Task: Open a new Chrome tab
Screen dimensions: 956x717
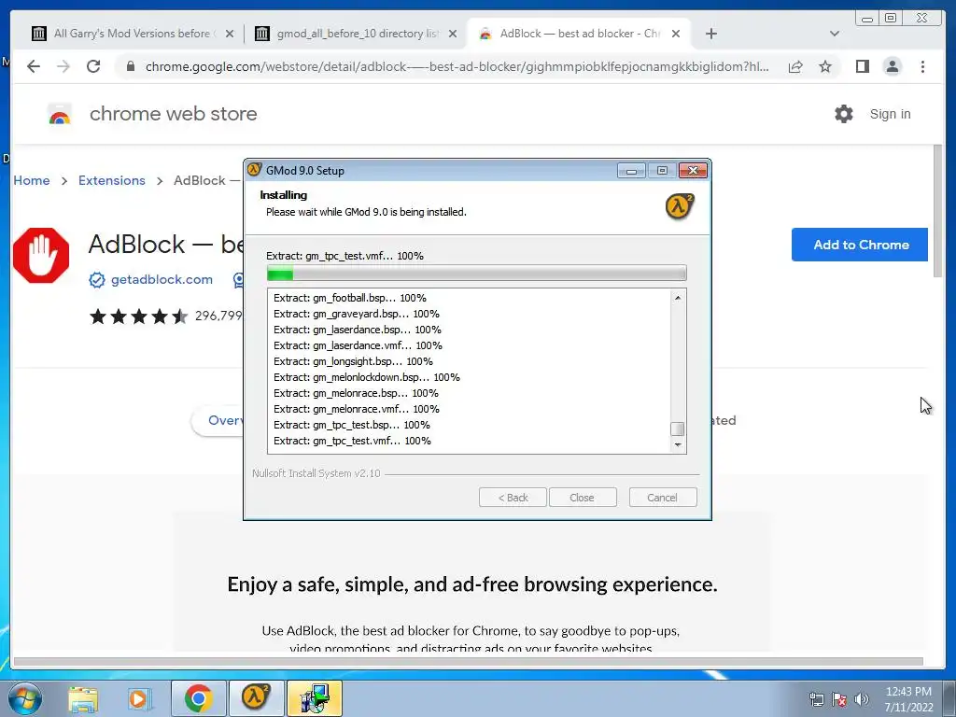Action: click(x=710, y=34)
